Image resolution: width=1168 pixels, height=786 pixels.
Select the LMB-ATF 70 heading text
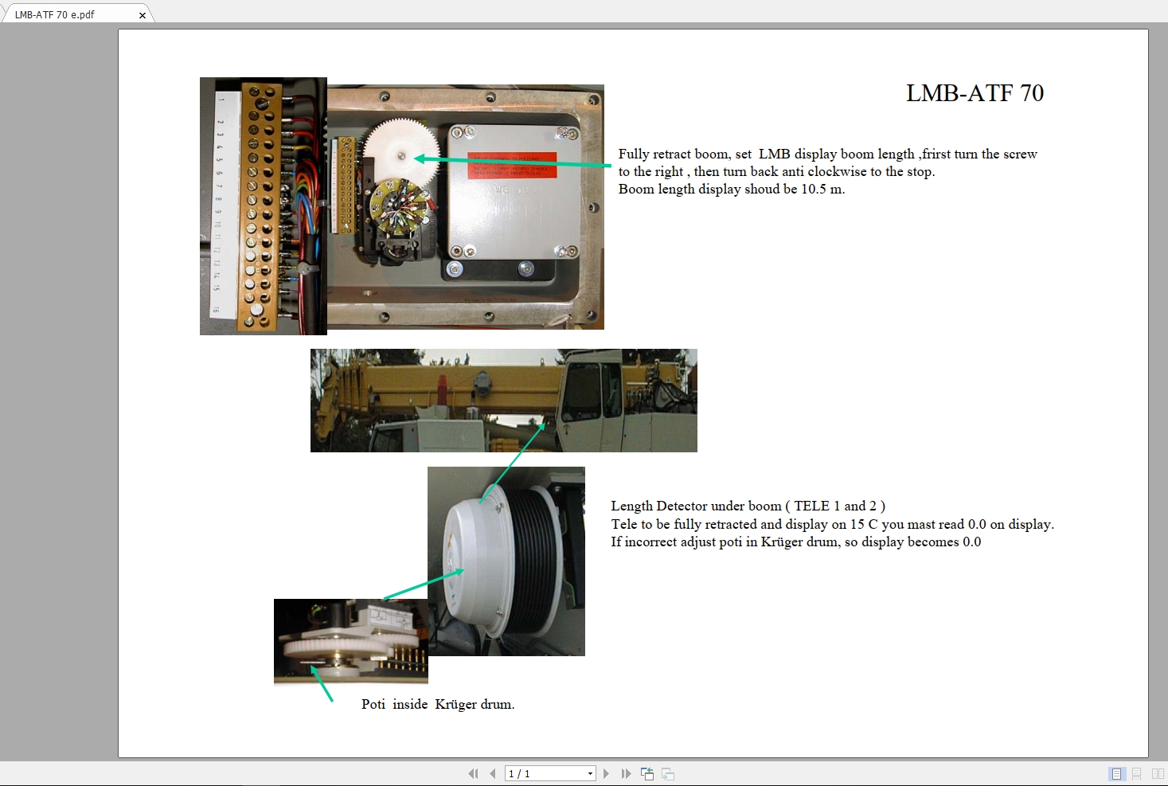[x=974, y=93]
